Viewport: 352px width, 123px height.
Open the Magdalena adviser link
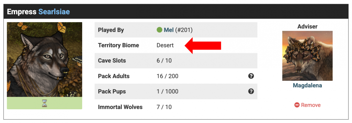click(x=307, y=85)
